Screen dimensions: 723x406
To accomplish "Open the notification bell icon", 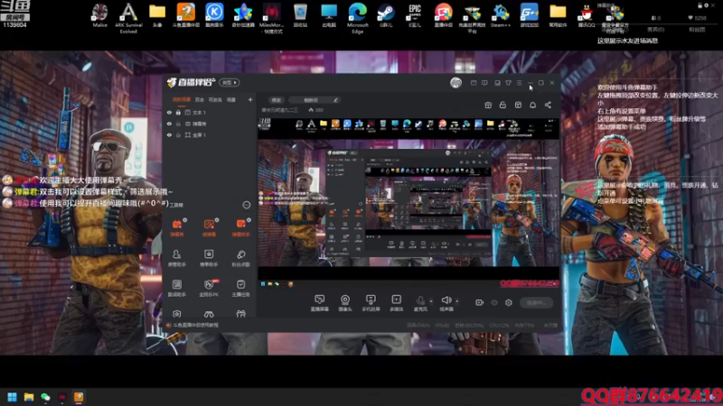I will click(x=532, y=105).
